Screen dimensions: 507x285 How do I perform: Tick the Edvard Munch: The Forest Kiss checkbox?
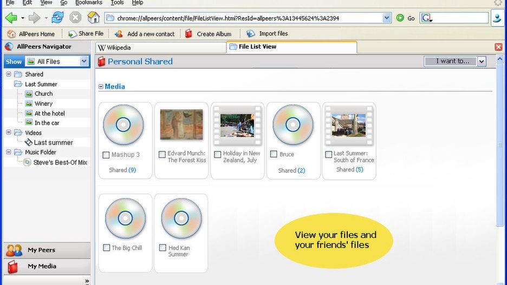(162, 155)
